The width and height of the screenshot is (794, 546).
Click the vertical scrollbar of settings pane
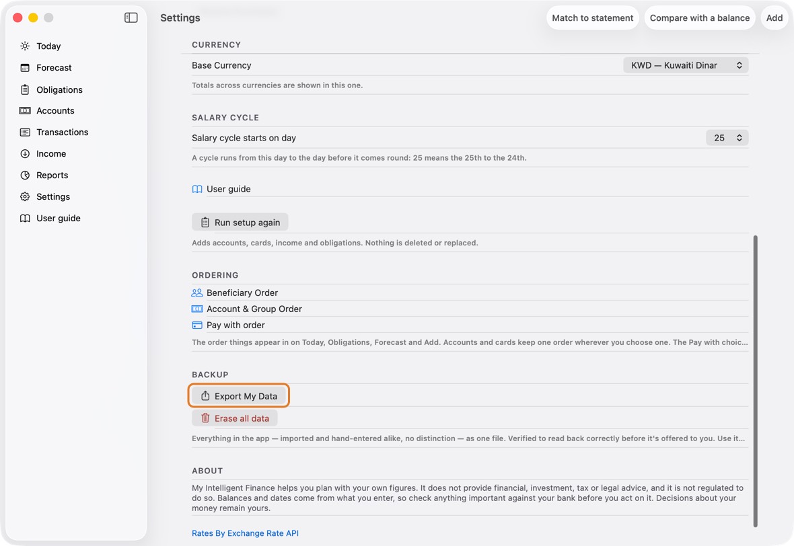[x=756, y=381]
